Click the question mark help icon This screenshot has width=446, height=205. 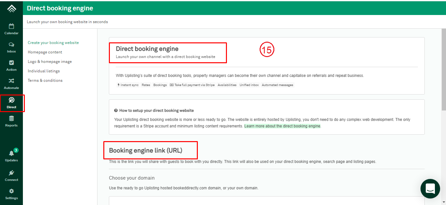click(116, 110)
